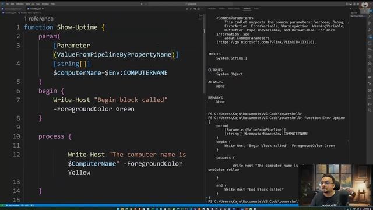Open the Edit menu
This screenshot has height=210, width=373.
(12, 4)
